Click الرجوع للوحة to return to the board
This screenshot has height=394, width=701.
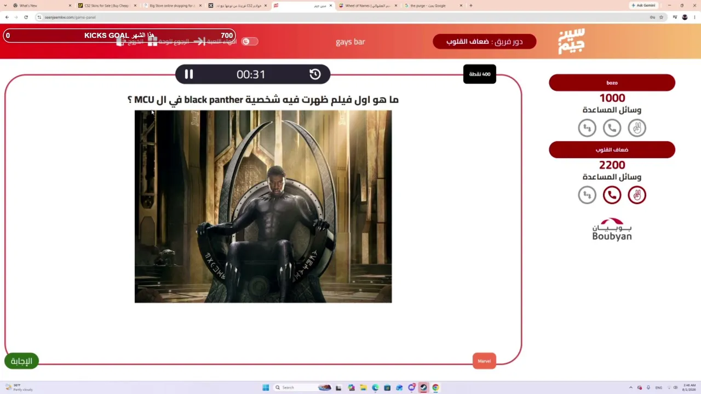pos(169,42)
